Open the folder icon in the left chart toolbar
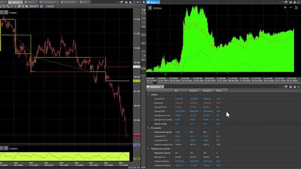 (122, 2)
